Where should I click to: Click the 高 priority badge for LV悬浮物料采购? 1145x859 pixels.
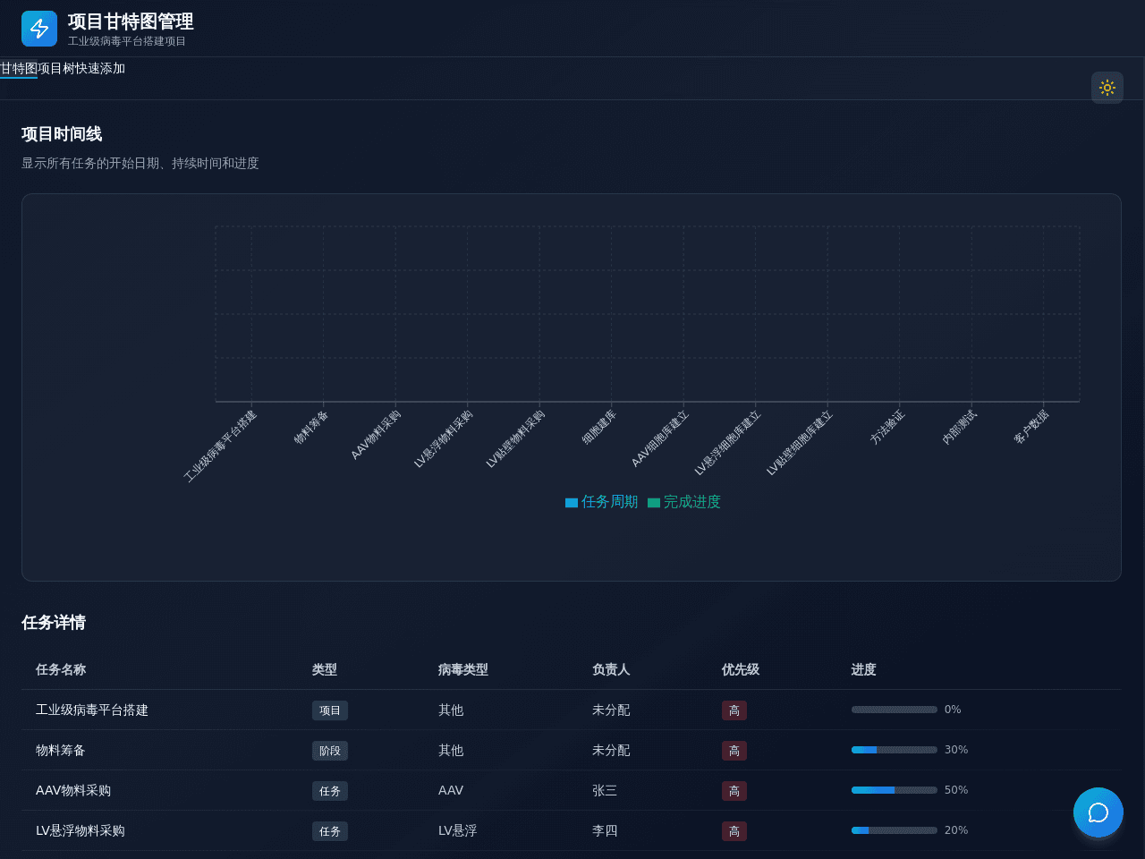click(734, 831)
